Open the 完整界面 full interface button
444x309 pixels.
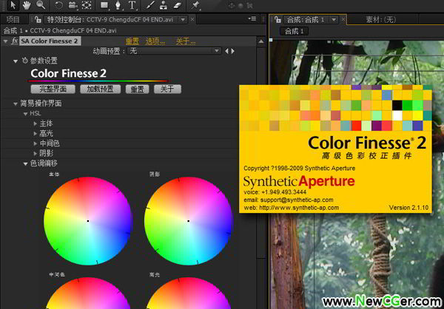click(x=53, y=89)
